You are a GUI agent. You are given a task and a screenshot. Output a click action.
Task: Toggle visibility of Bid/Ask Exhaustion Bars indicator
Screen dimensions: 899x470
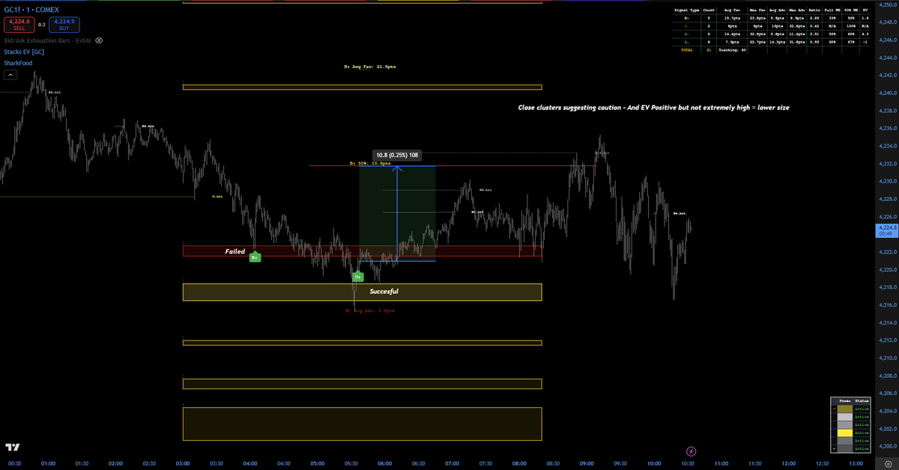point(99,40)
